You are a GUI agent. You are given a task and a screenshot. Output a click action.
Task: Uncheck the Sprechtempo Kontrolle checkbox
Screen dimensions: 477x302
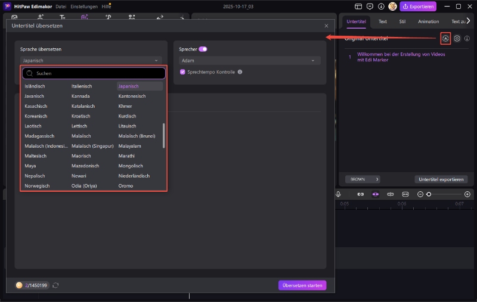coord(182,72)
